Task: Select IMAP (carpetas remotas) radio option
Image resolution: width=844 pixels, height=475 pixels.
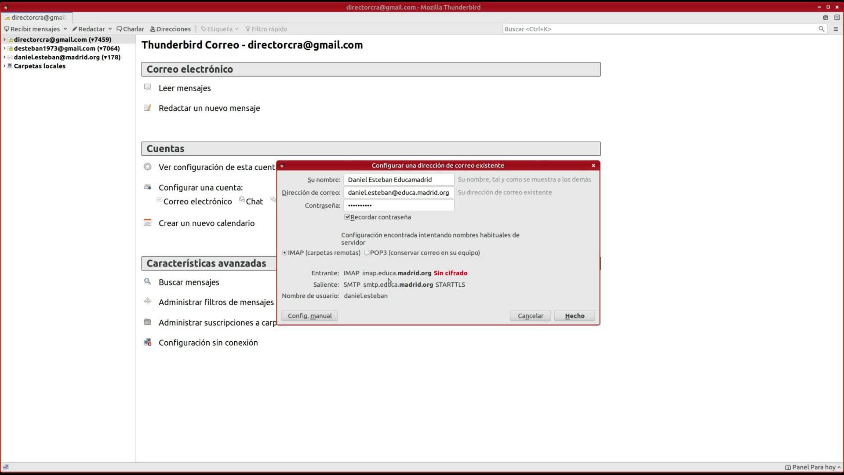Action: (x=285, y=252)
